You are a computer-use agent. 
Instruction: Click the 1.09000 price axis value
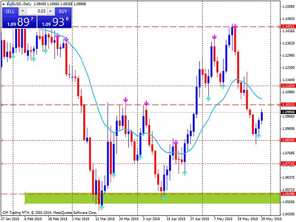pos(288,129)
